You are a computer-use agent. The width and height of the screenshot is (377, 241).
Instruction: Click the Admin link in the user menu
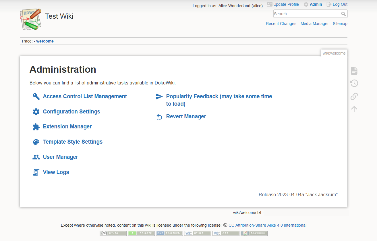(316, 4)
